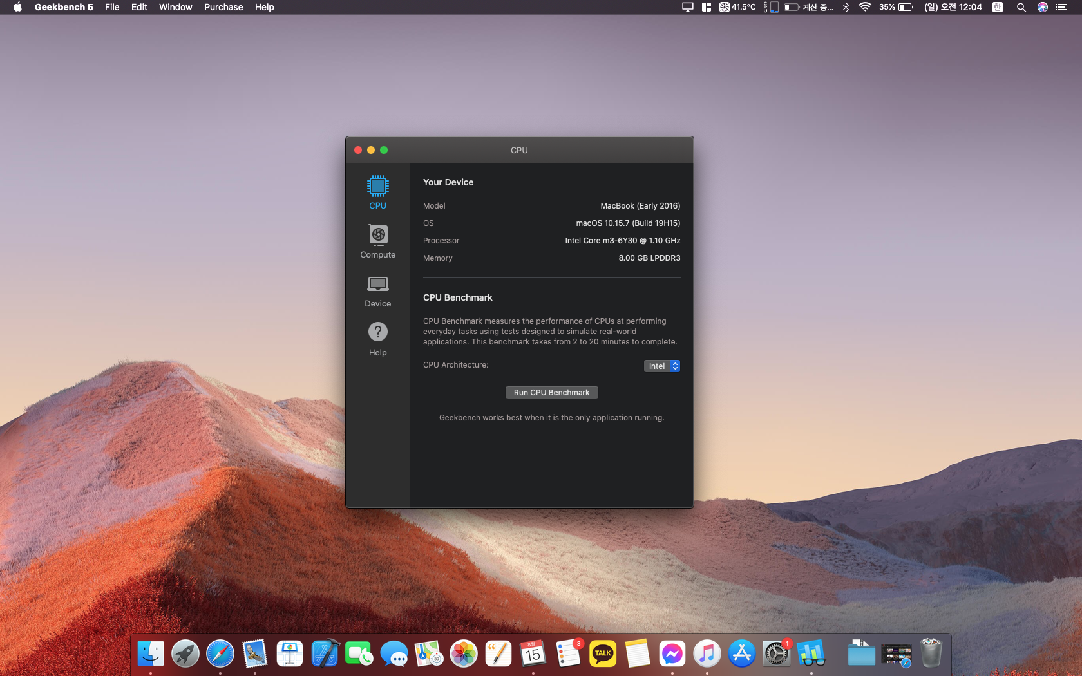1082x676 pixels.
Task: Click the 41.5°C temperature monitor
Action: coord(737,7)
